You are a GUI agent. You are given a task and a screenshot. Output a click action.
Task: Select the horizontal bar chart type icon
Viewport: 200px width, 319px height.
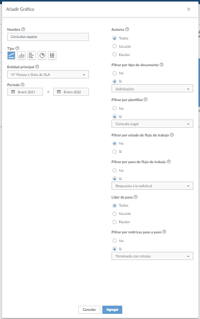pos(32,55)
